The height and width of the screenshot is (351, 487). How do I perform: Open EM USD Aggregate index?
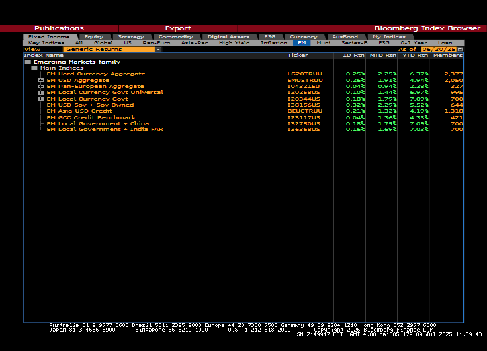pyautogui.click(x=78, y=80)
